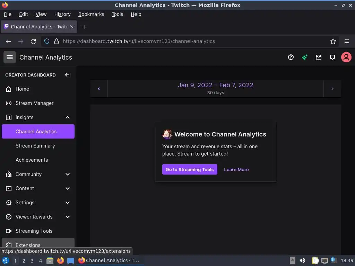This screenshot has width=355, height=266.
Task: Click the Viewer Rewards smiley icon
Action: coord(9,217)
